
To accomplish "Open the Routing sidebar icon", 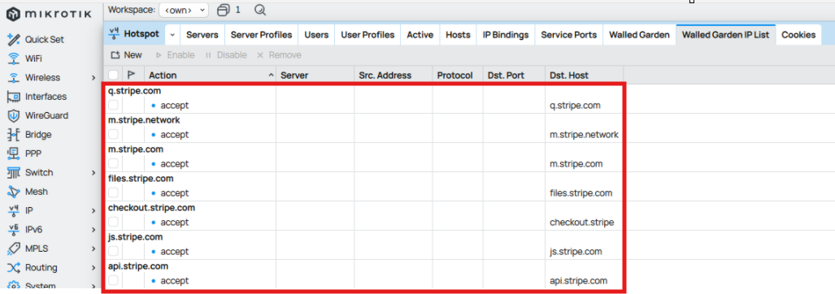I will [13, 267].
